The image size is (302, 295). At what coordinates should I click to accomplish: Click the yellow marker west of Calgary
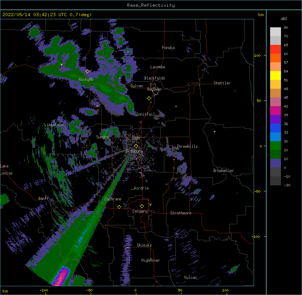click(119, 207)
